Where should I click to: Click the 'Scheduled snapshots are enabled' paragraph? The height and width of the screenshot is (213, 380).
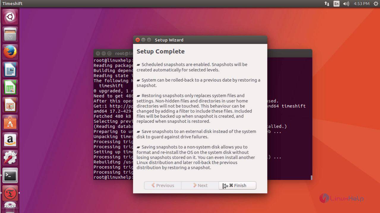(192, 67)
